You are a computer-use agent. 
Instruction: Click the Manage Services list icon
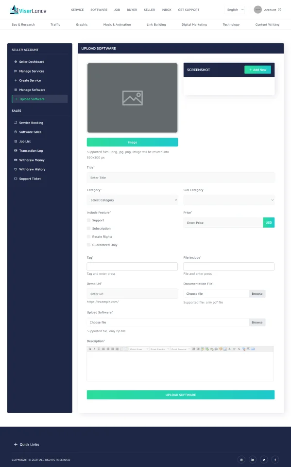16,71
